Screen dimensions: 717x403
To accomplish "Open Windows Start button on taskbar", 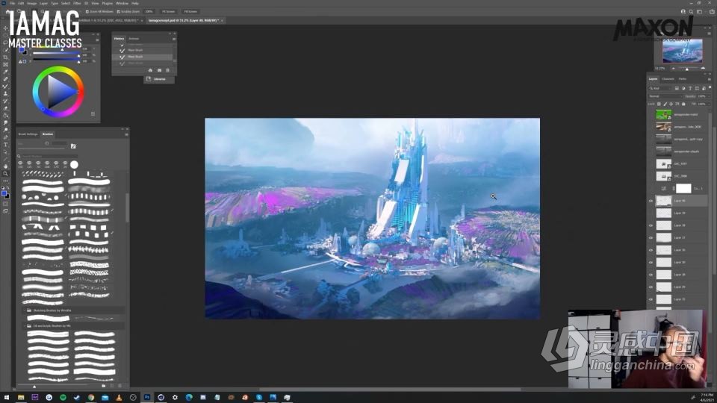I will (x=7, y=398).
